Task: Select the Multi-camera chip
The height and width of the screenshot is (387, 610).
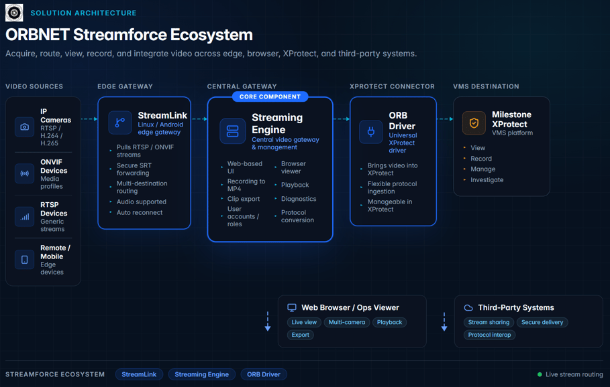Action: [347, 322]
